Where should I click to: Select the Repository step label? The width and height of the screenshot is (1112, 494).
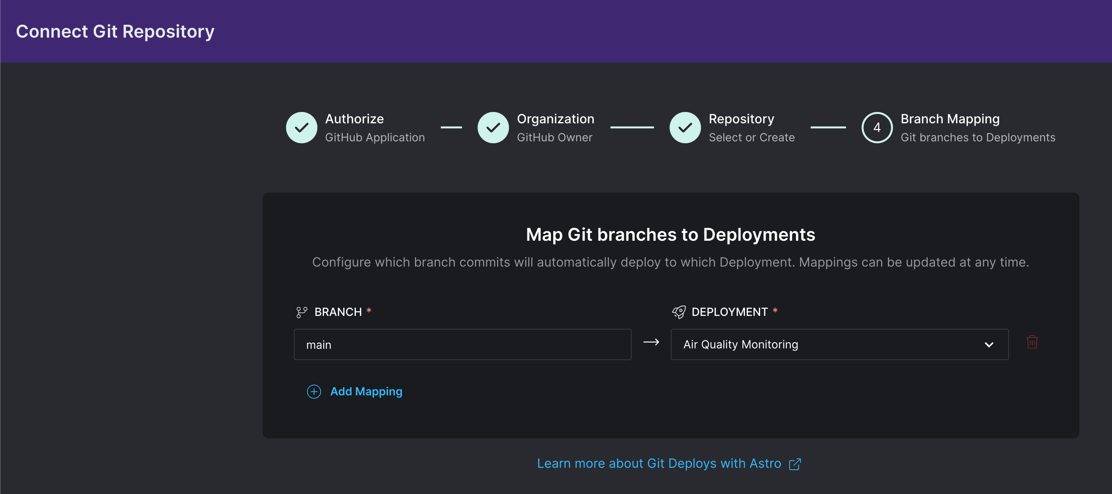coord(741,119)
